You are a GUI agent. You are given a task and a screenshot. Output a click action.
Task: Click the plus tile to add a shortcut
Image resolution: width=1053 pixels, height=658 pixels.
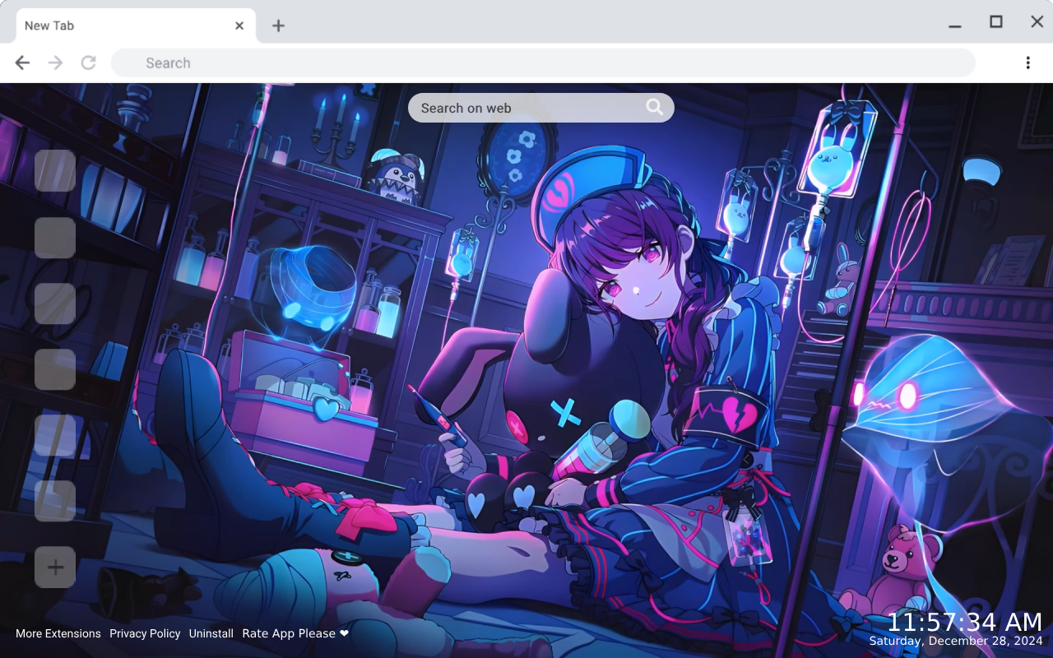coord(54,567)
